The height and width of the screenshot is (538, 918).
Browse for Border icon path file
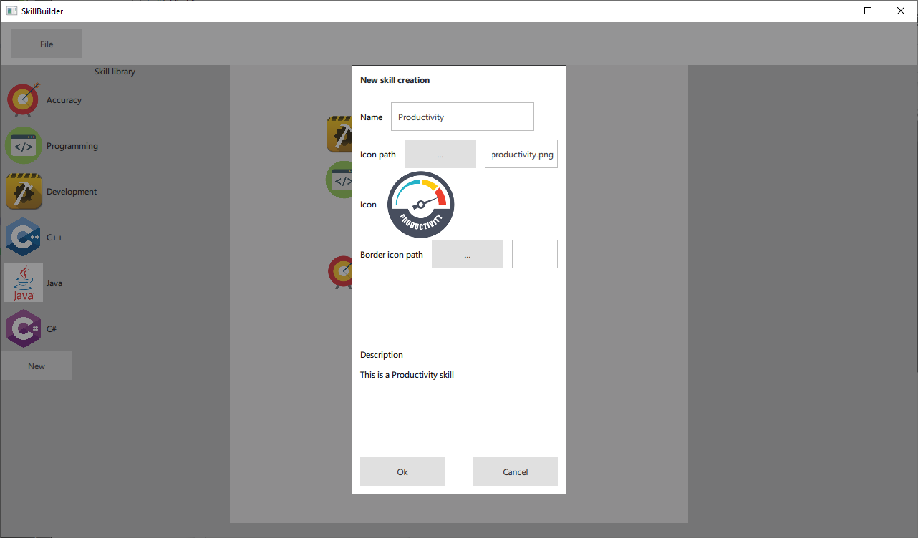point(468,255)
